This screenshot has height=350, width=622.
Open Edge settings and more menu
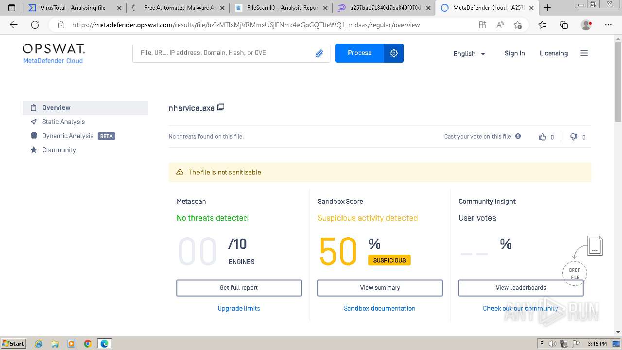[608, 25]
